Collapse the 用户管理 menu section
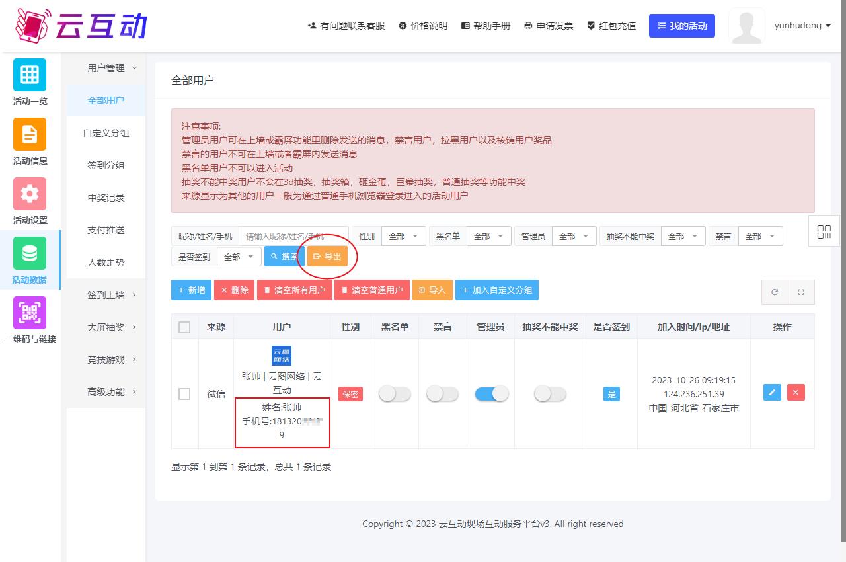This screenshot has width=846, height=562. click(106, 68)
